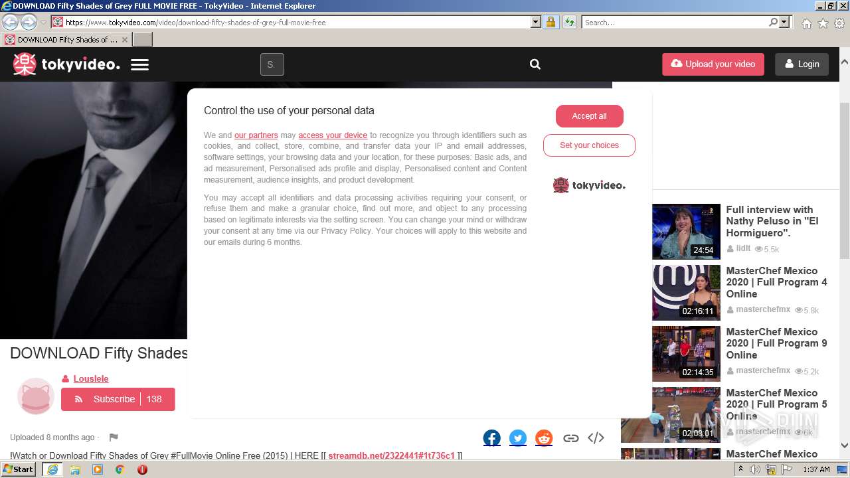Open a new blank tab
This screenshot has width=850, height=478.
143,40
